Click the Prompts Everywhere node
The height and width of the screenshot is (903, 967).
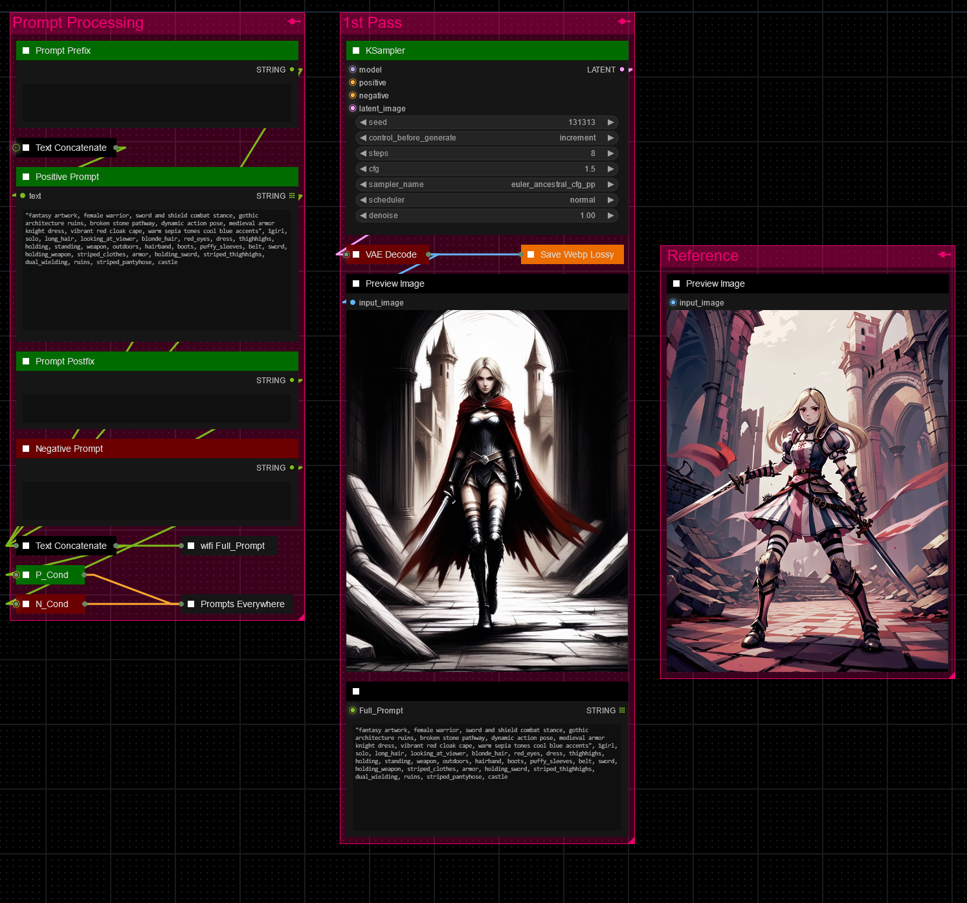[x=241, y=604]
